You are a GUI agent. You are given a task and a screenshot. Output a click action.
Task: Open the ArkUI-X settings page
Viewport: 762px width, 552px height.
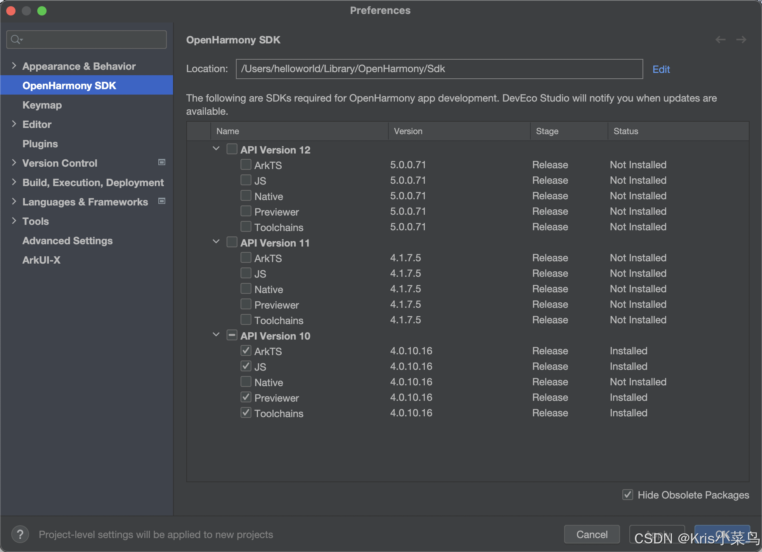[x=42, y=260]
